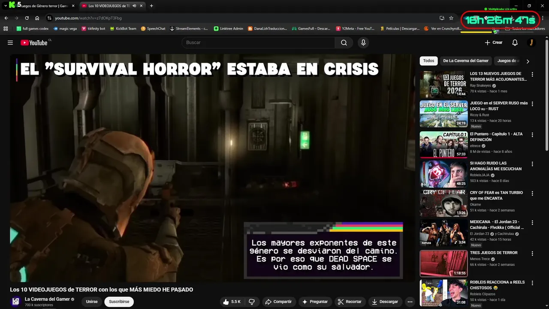
Task: Open TRES JUEGOS DE TERROR thumbnail
Action: 443,263
